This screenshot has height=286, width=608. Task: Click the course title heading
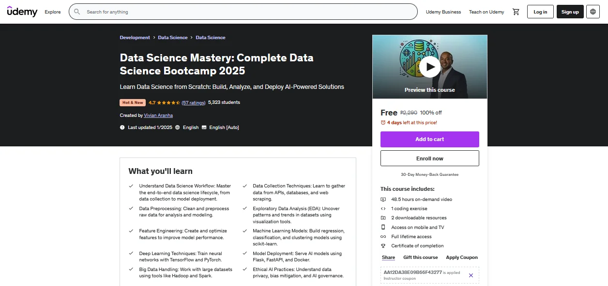(217, 64)
